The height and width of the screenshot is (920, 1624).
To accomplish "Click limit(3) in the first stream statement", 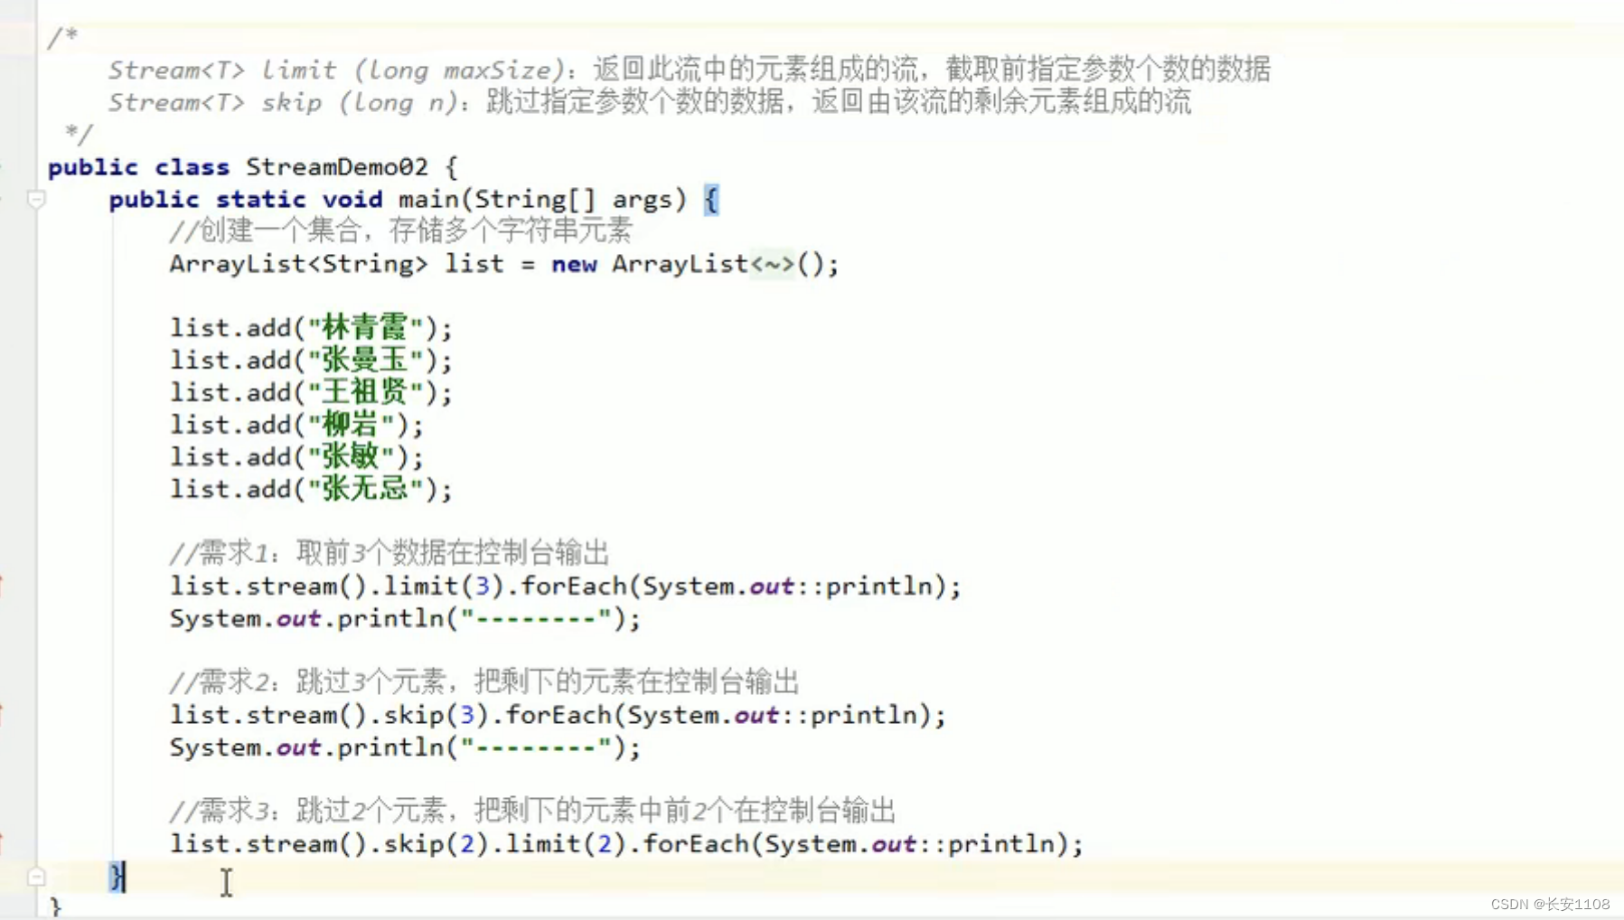I will click(x=444, y=587).
